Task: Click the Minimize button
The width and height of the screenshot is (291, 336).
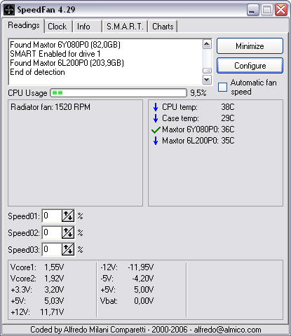Action: 250,46
